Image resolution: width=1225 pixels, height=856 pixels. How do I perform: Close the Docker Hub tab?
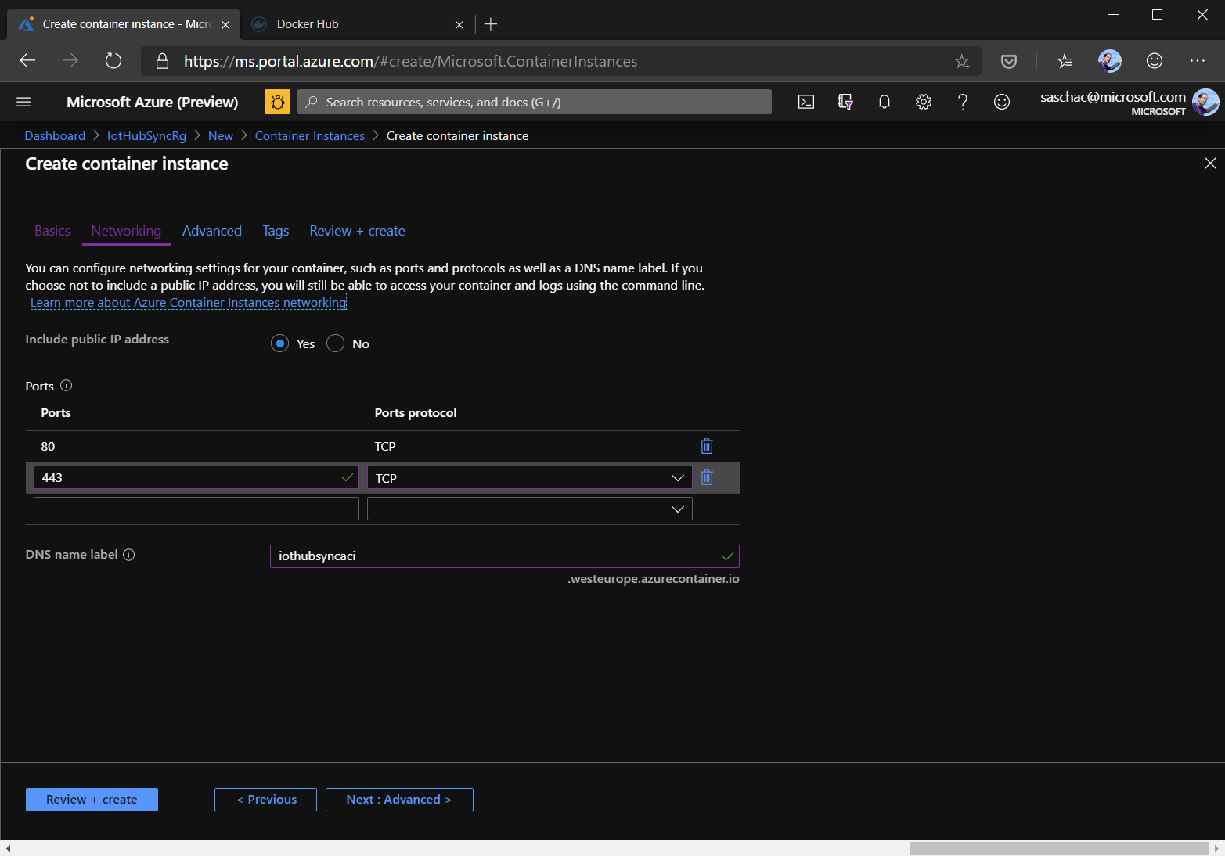click(x=459, y=25)
